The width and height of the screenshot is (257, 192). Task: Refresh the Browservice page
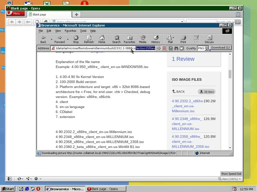[89, 39]
